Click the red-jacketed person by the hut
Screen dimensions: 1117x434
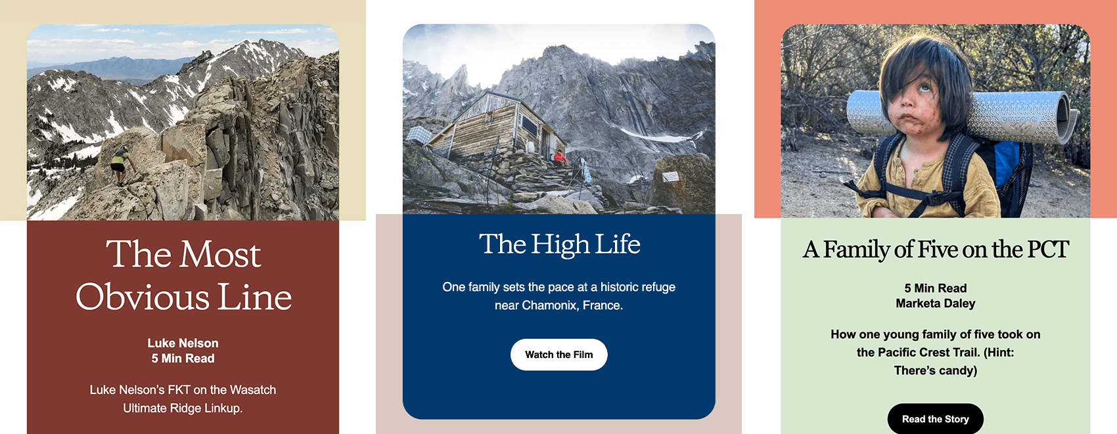pyautogui.click(x=560, y=157)
